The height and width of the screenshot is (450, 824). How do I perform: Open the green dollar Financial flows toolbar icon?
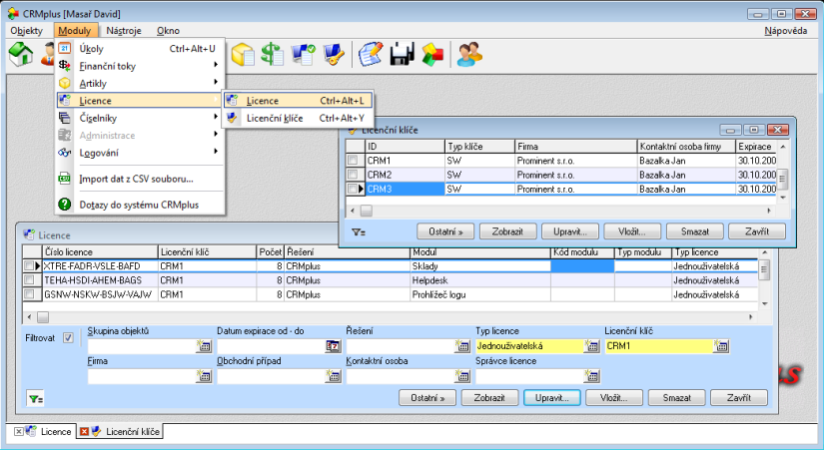273,54
